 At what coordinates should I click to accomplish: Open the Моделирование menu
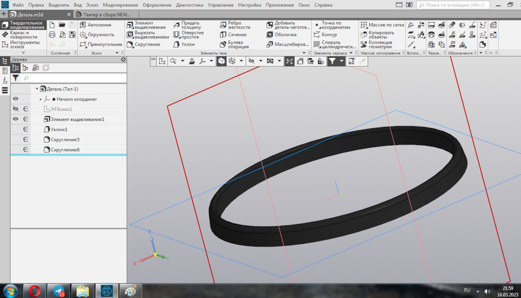click(120, 5)
